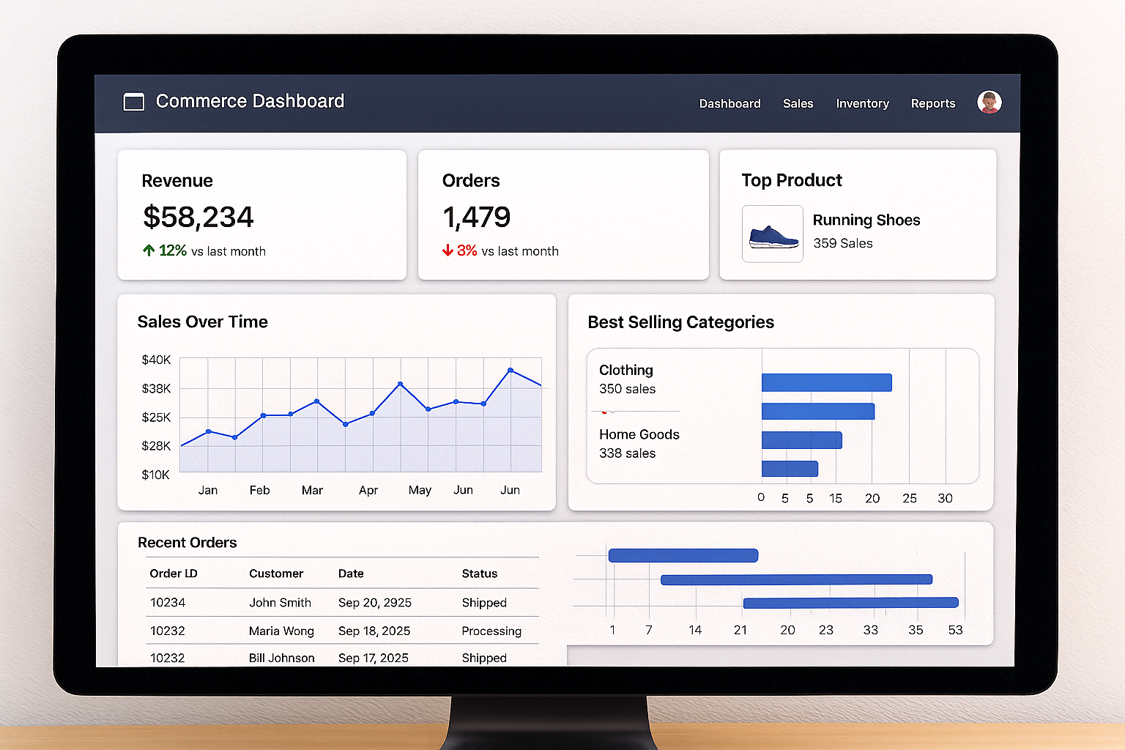Click the Orders total of 1,479
The height and width of the screenshot is (750, 1125).
pyautogui.click(x=477, y=217)
